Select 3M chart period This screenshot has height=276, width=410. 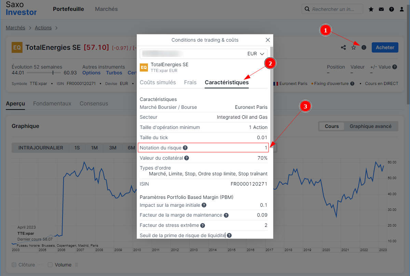[x=113, y=148]
